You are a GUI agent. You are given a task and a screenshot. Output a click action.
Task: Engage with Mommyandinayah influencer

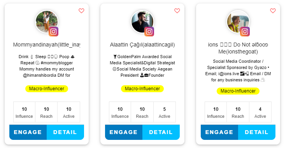click(x=28, y=132)
